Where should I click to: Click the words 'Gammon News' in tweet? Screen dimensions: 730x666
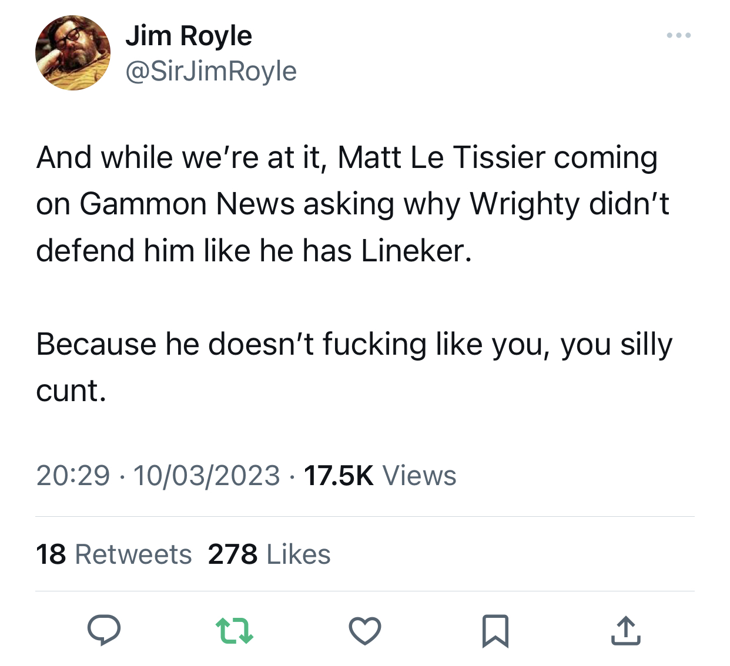pos(187,204)
